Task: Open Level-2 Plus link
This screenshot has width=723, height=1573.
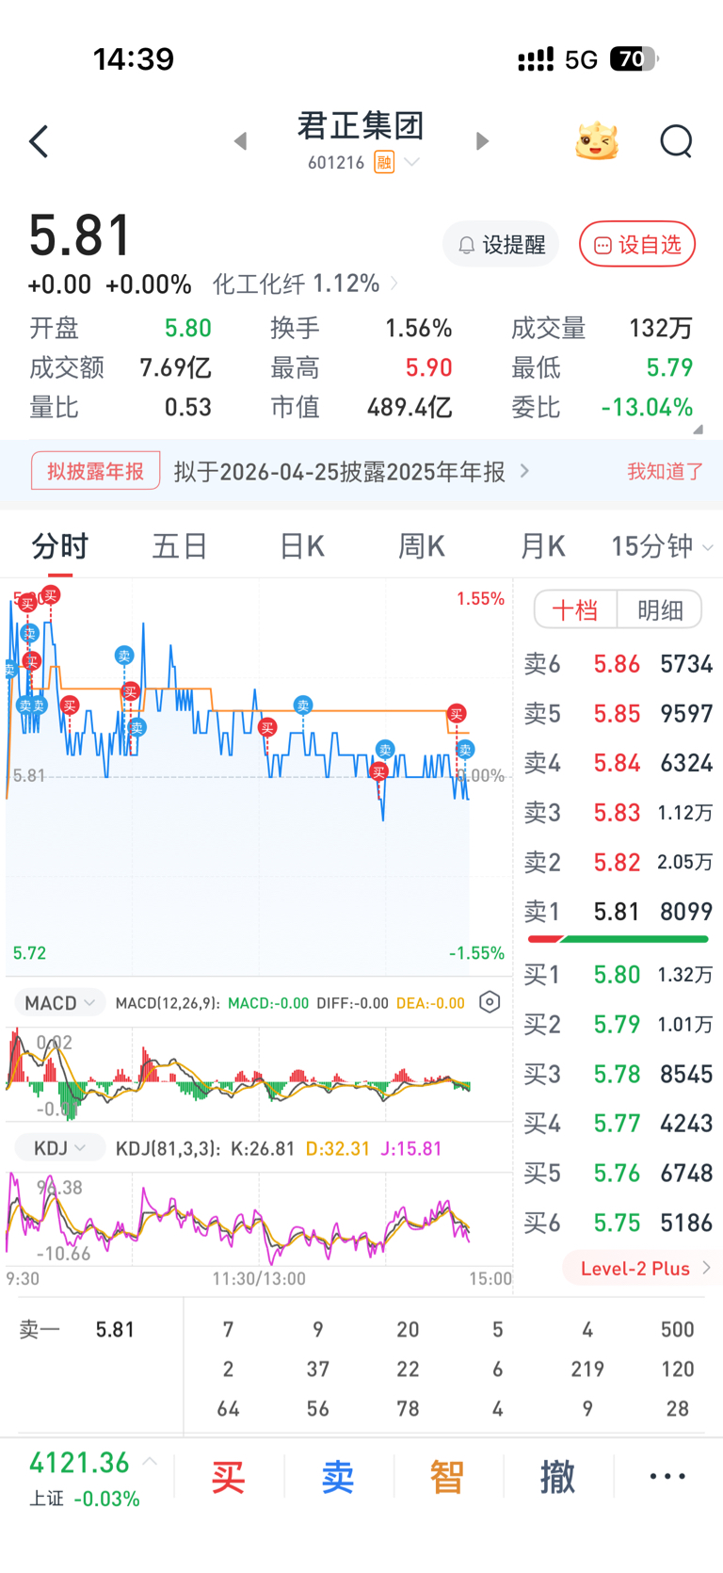Action: pos(644,1269)
